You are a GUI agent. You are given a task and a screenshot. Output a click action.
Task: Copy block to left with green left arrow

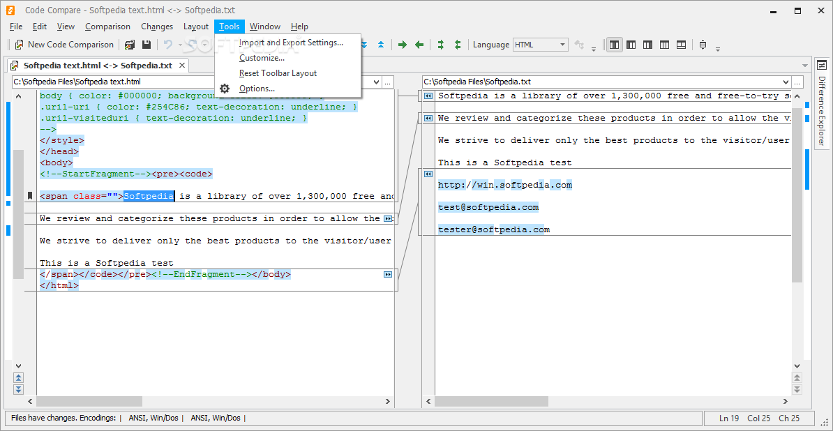pyautogui.click(x=419, y=45)
